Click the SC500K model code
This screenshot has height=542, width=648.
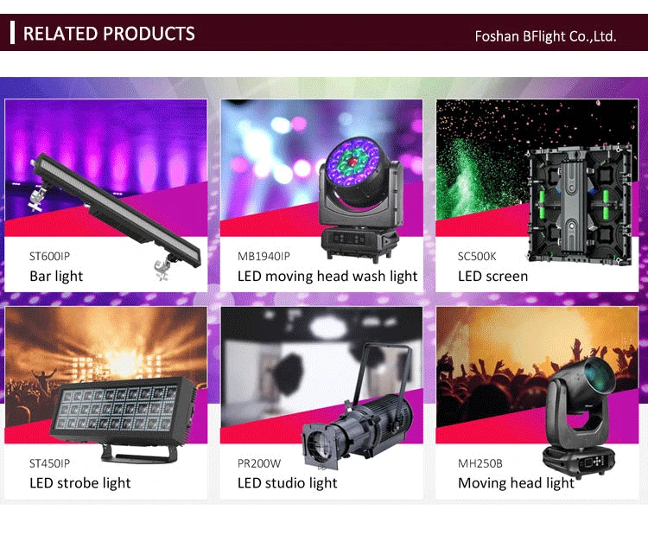pos(477,257)
